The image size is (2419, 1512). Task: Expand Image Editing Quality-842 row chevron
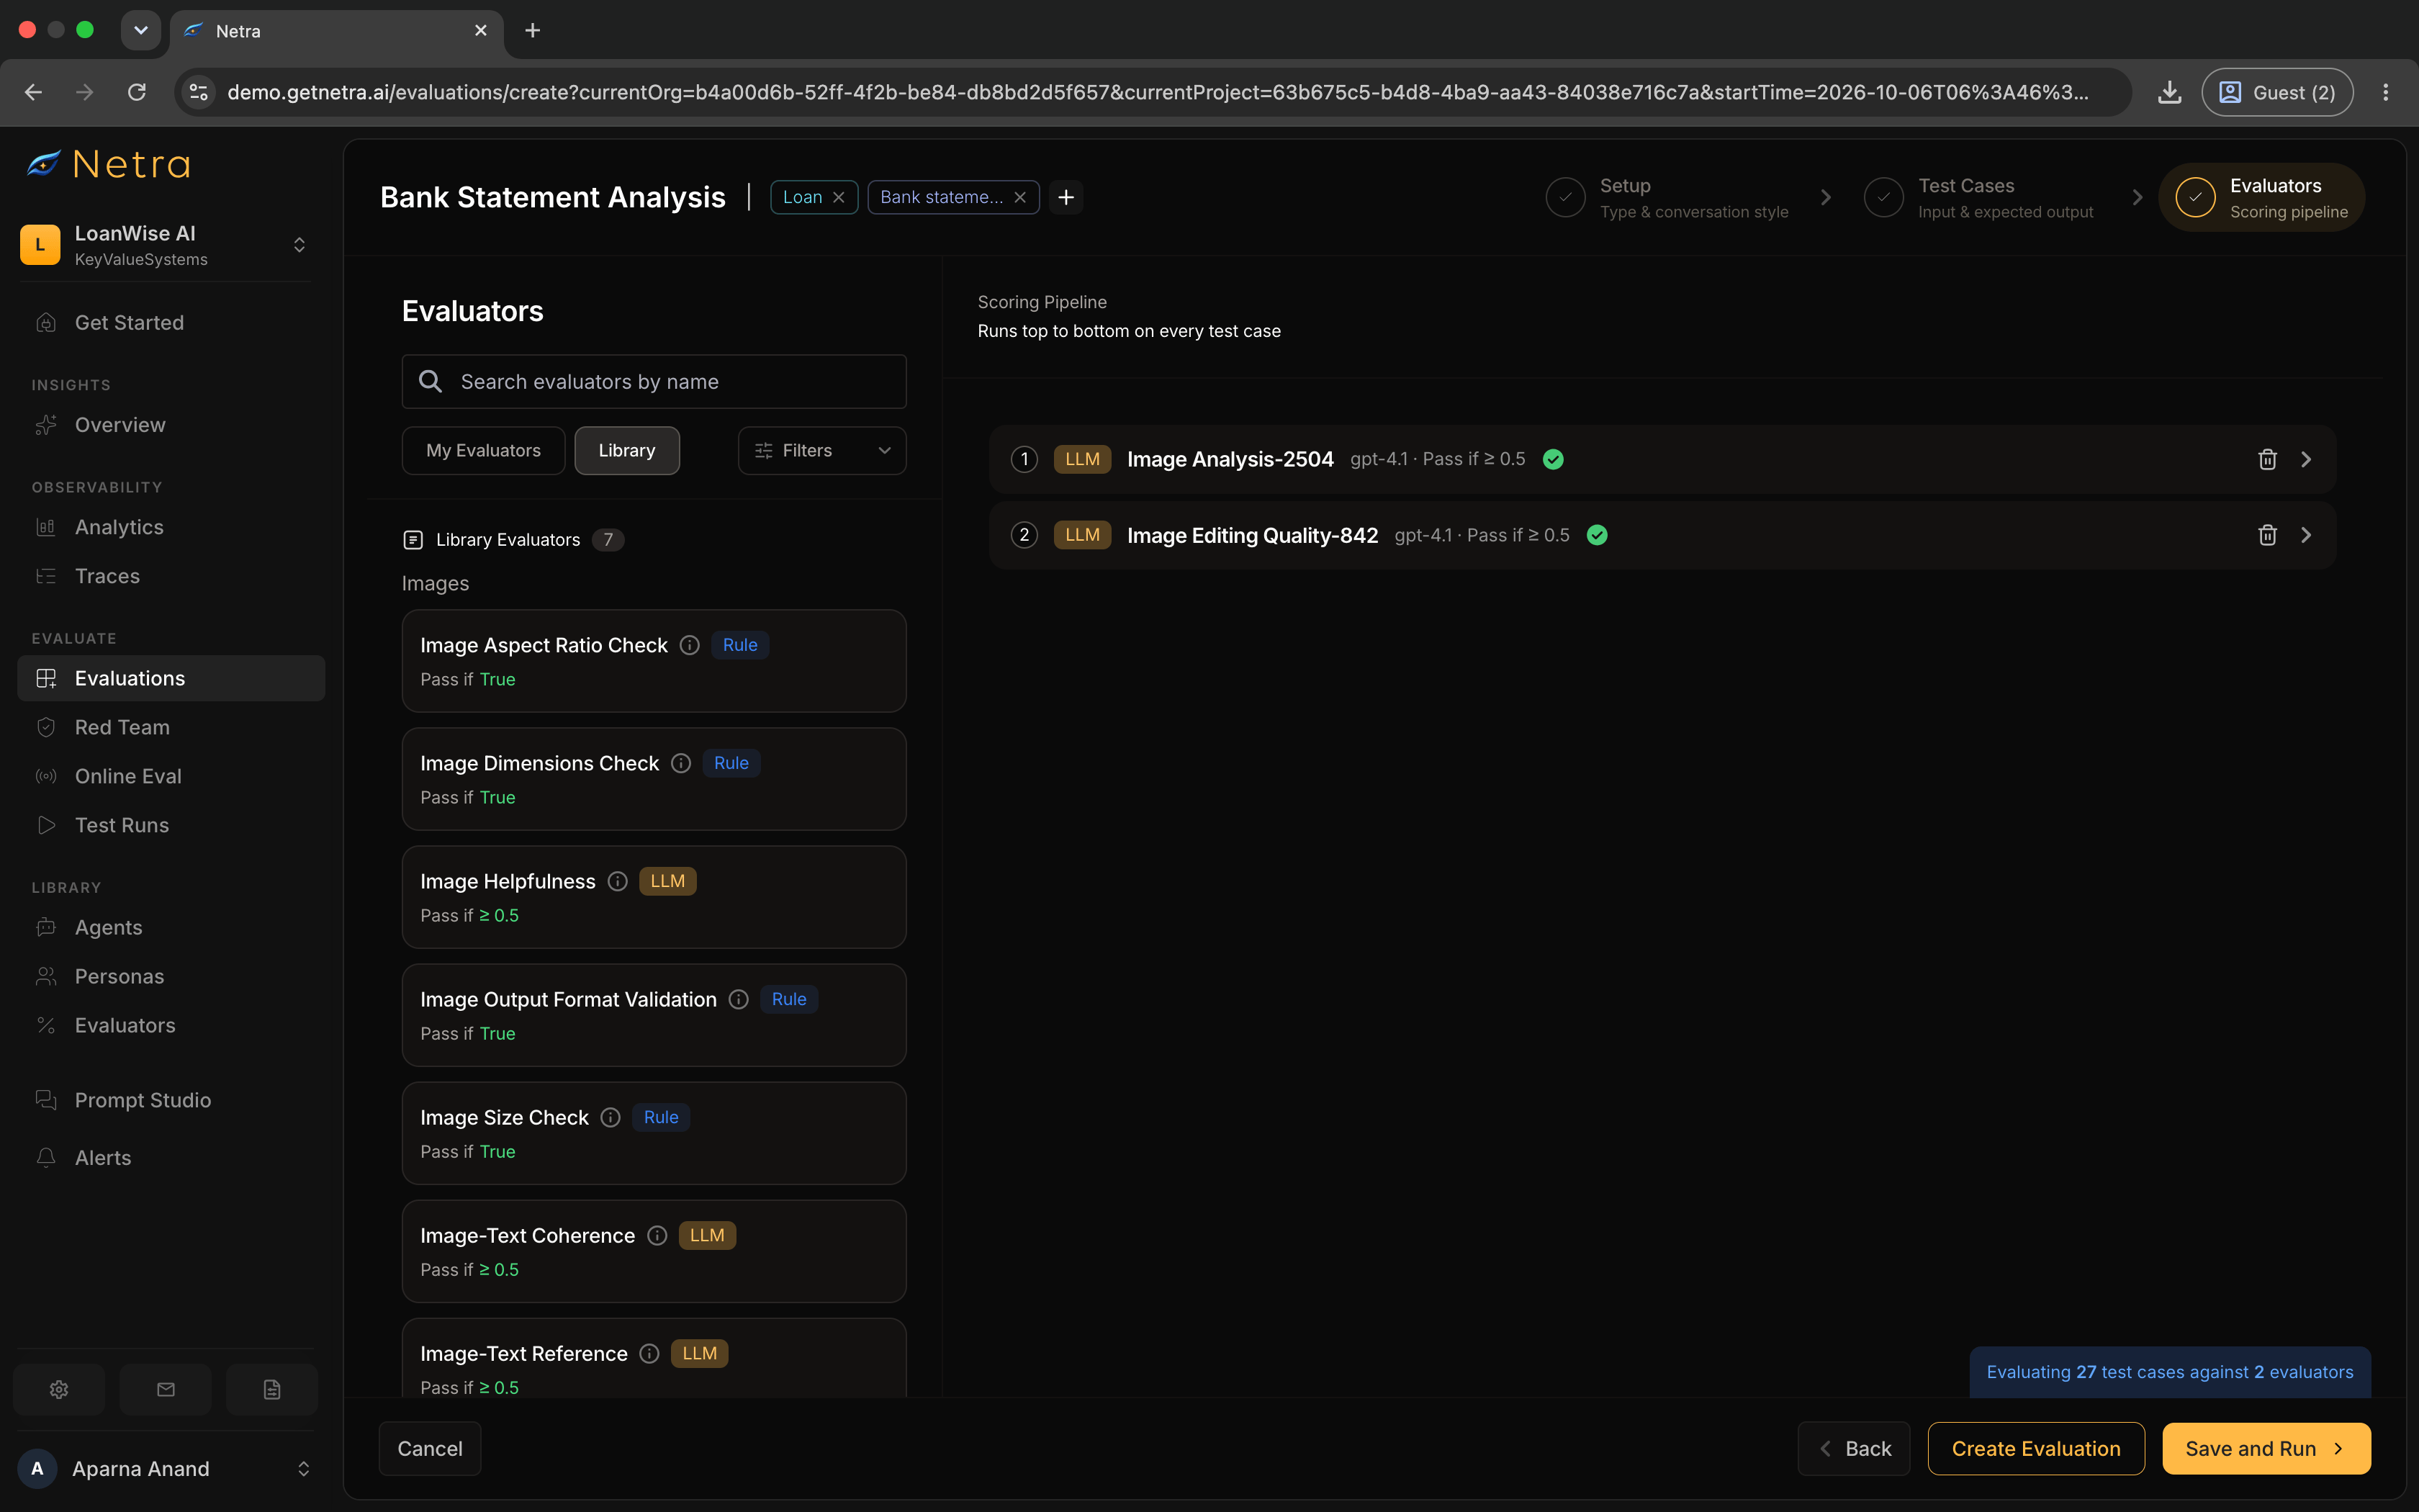click(2306, 535)
